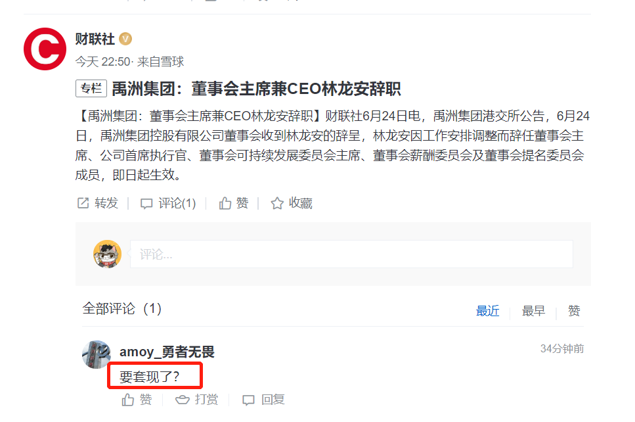Click the 收藏 star icon
Screen dimensions: 635x422
point(277,203)
